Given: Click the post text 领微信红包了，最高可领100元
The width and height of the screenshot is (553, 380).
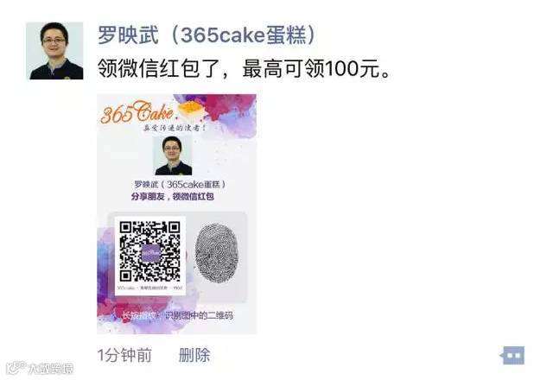Looking at the screenshot, I should [x=244, y=68].
